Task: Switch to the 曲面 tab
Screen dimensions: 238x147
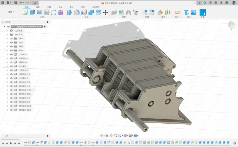Action: tap(38, 7)
